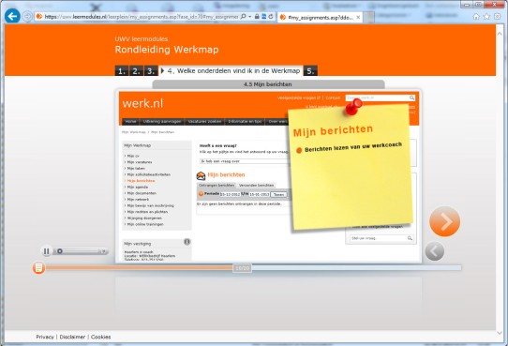Image resolution: width=508 pixels, height=346 pixels.
Task: Open the Privacy link
Action: pyautogui.click(x=45, y=337)
